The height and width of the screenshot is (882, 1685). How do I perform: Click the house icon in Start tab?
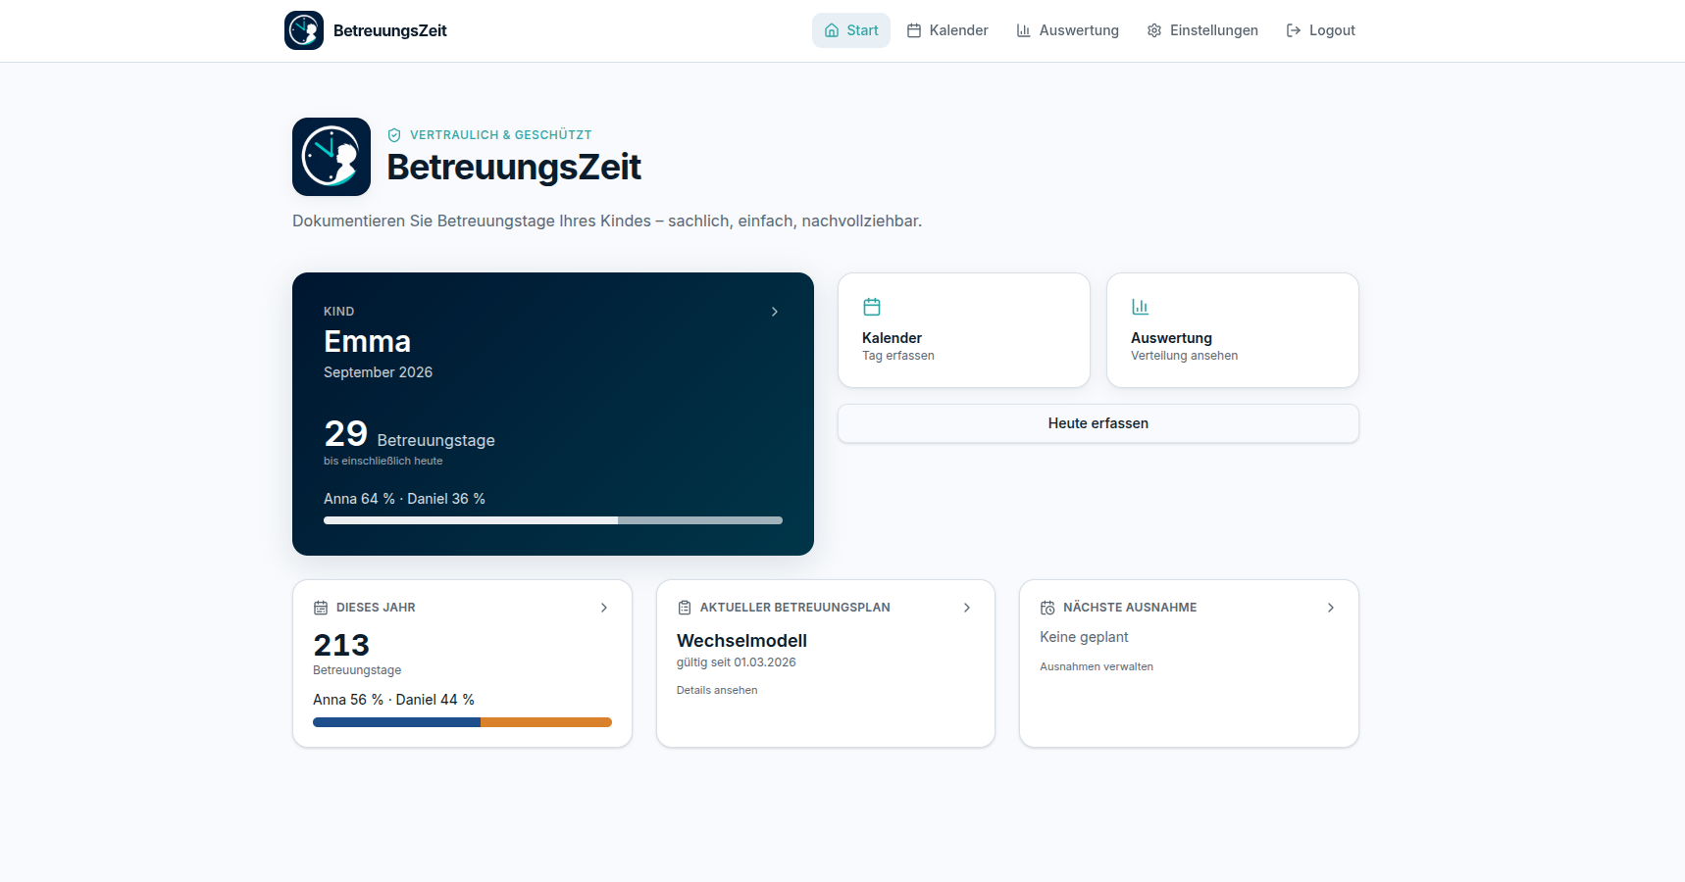pyautogui.click(x=832, y=30)
